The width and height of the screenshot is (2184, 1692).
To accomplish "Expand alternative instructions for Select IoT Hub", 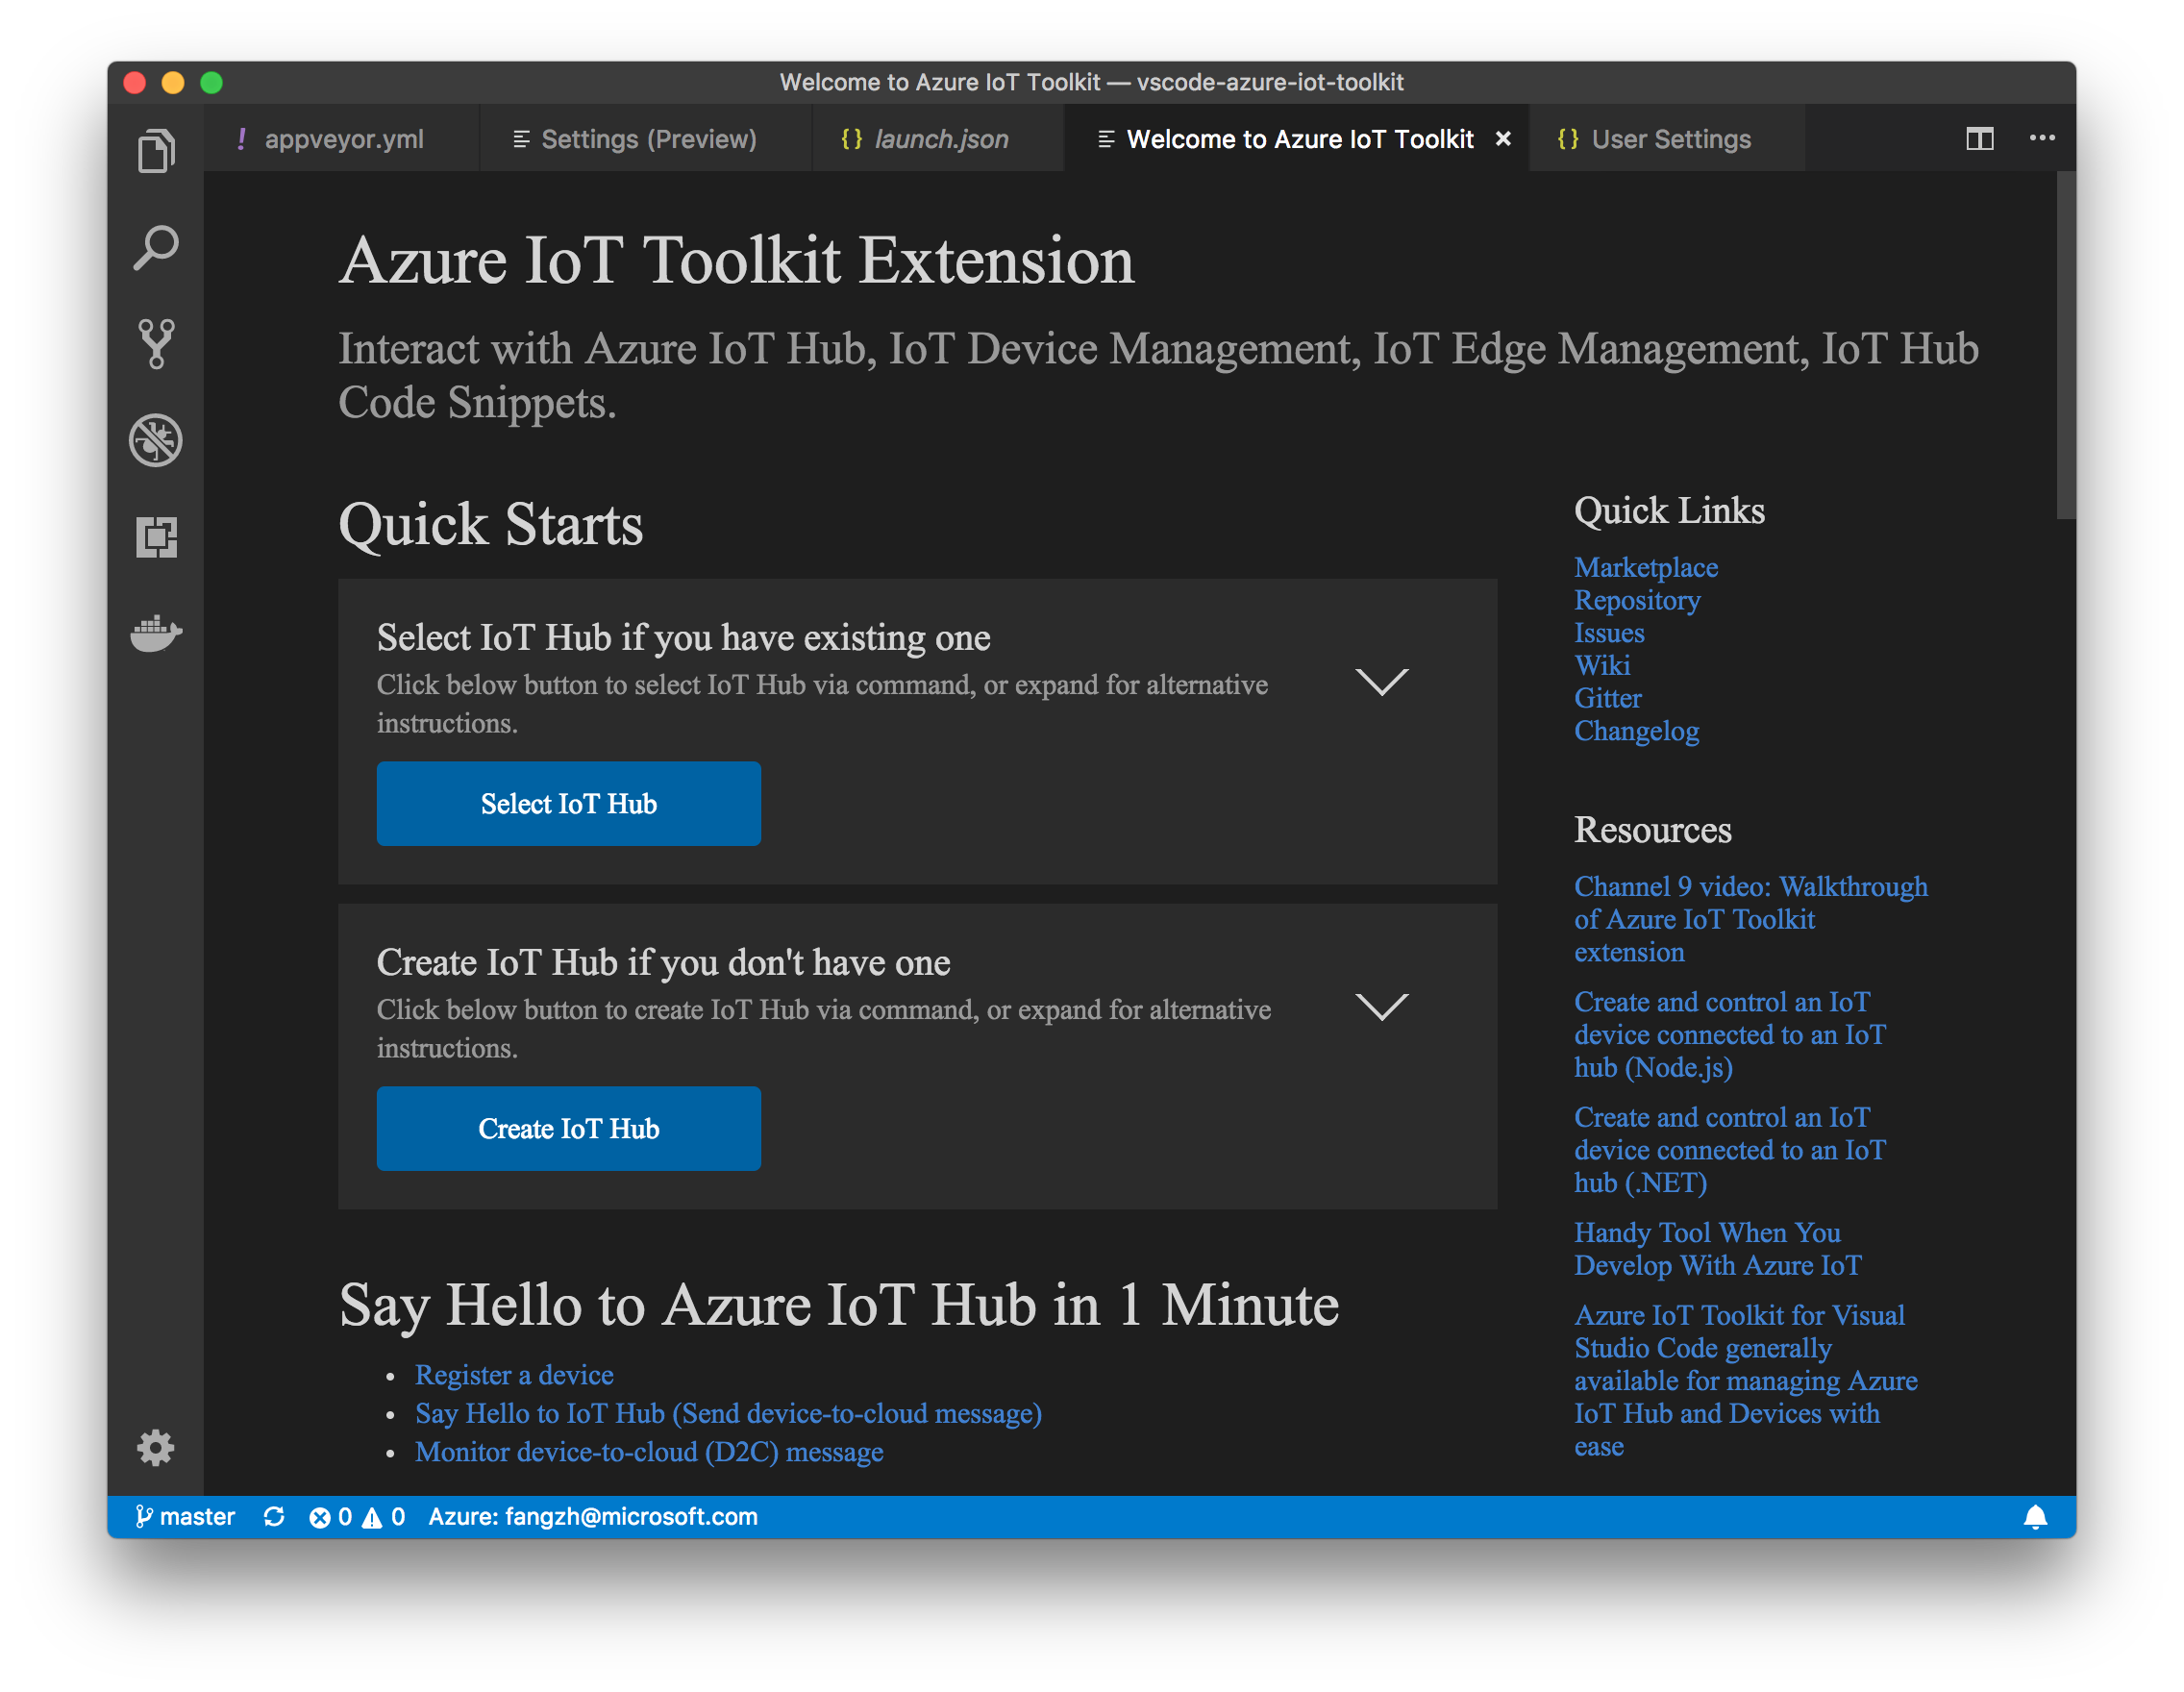I will (1384, 681).
